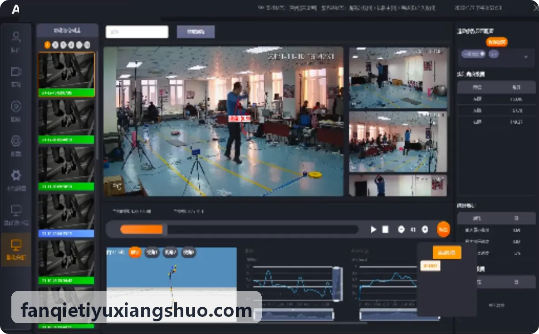The image size is (539, 334).
Task: Go to page 2 dot in recording list
Action: (x=55, y=45)
